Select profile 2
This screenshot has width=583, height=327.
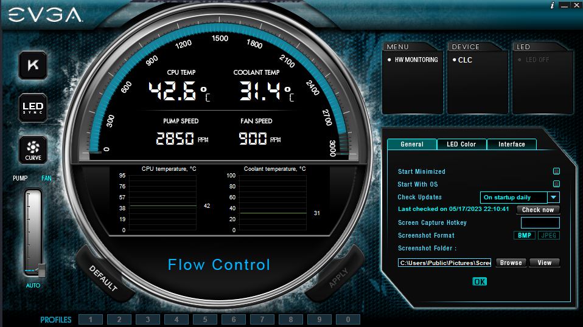(119, 320)
